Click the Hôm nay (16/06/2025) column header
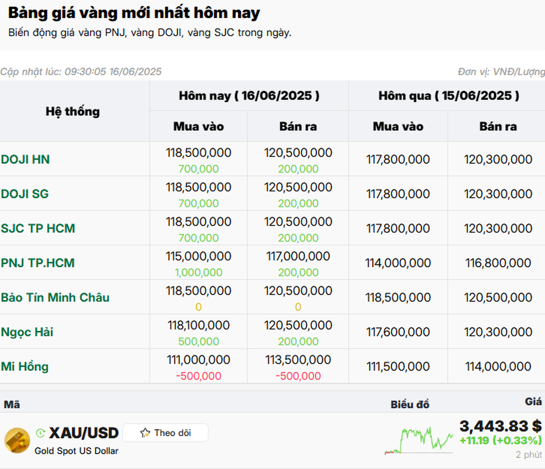The width and height of the screenshot is (545, 469). pos(249,96)
